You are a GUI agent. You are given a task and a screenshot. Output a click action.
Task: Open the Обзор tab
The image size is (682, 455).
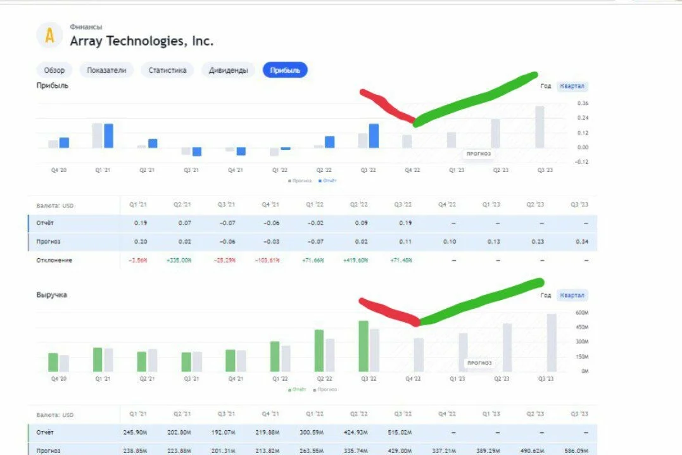(54, 70)
